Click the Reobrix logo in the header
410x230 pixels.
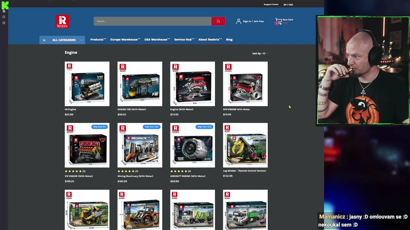pyautogui.click(x=62, y=21)
